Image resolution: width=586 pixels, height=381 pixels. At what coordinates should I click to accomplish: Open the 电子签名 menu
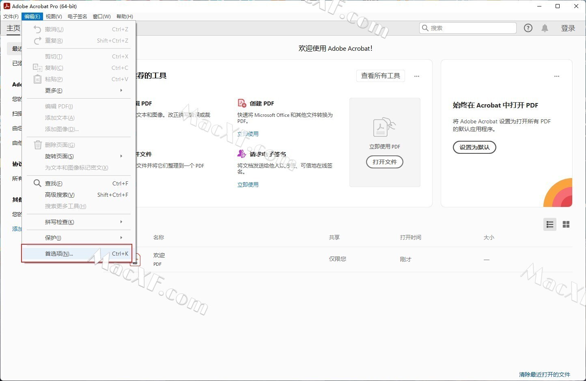point(78,17)
